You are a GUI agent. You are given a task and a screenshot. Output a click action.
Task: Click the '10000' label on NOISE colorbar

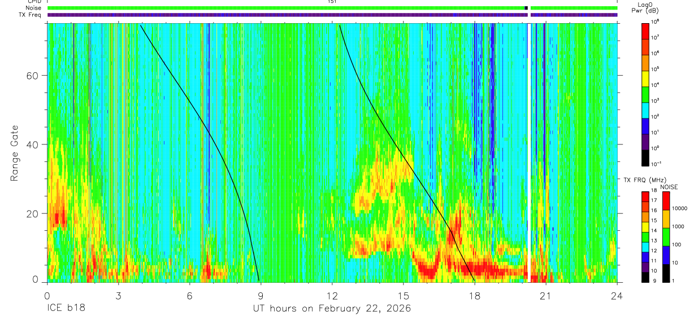point(679,209)
